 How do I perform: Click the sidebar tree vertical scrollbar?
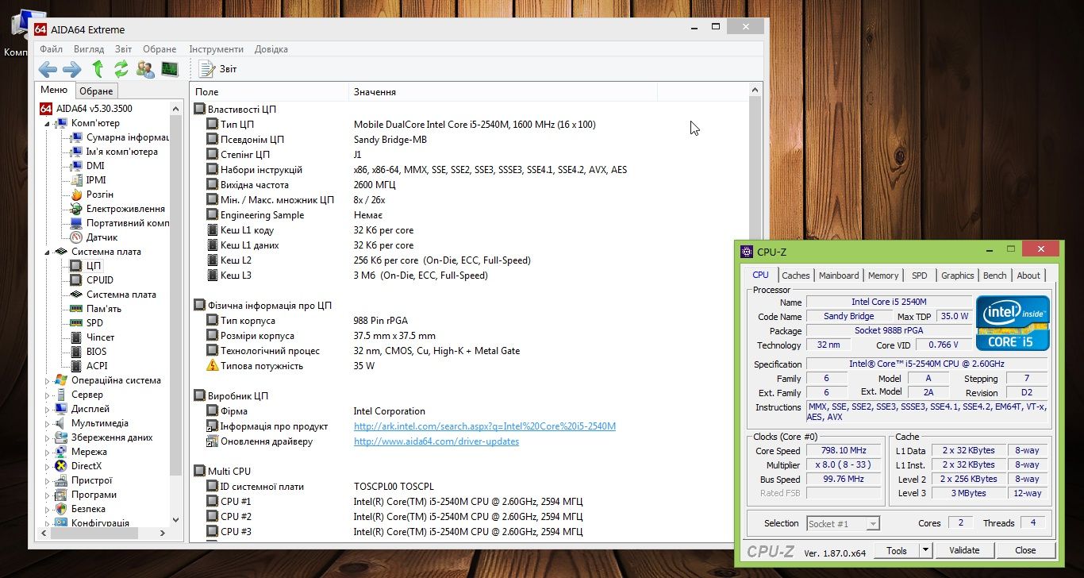(176, 314)
